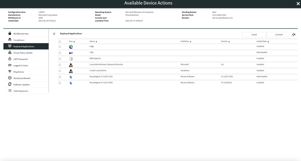Click the NotInstalled state for 7Zip
This screenshot has height=161, width=301.
click(262, 52)
